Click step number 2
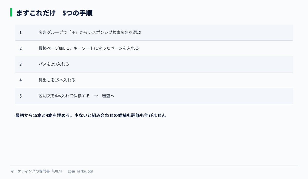Viewport: 308px width, 179px height. point(21,49)
